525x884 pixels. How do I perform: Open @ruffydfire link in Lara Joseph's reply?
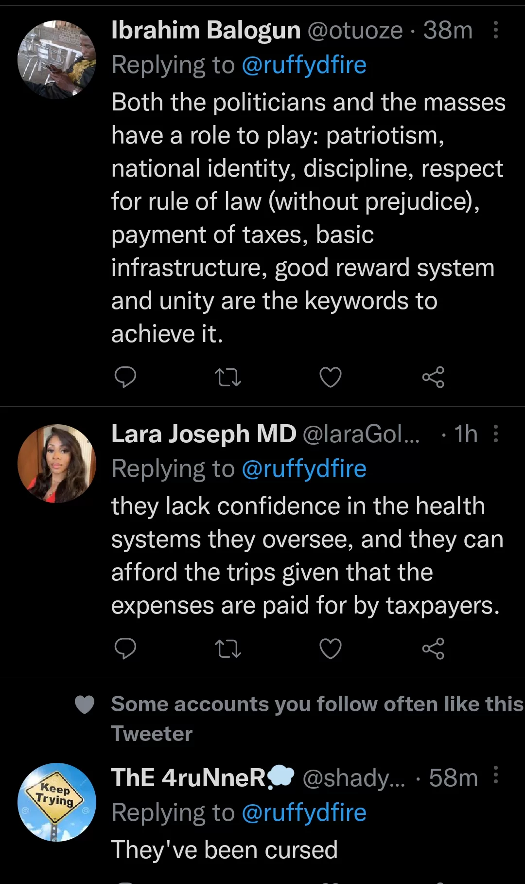click(x=304, y=469)
